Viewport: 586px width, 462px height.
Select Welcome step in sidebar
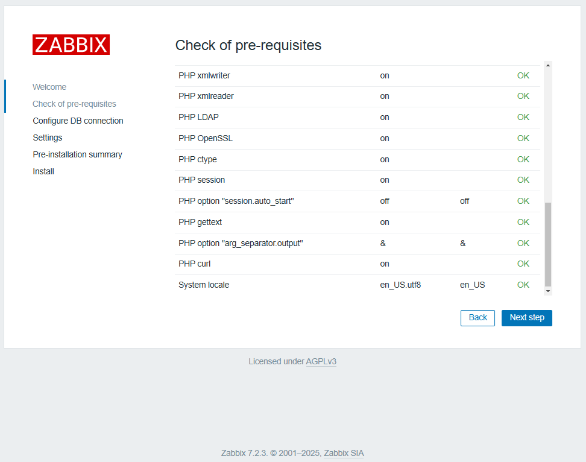[x=49, y=87]
